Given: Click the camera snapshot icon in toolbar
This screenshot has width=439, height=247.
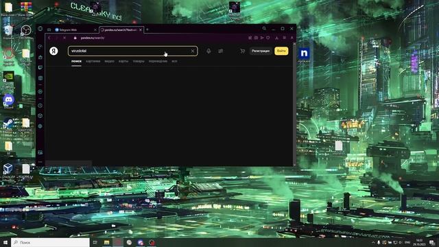Looking at the screenshot, I should [256, 38].
